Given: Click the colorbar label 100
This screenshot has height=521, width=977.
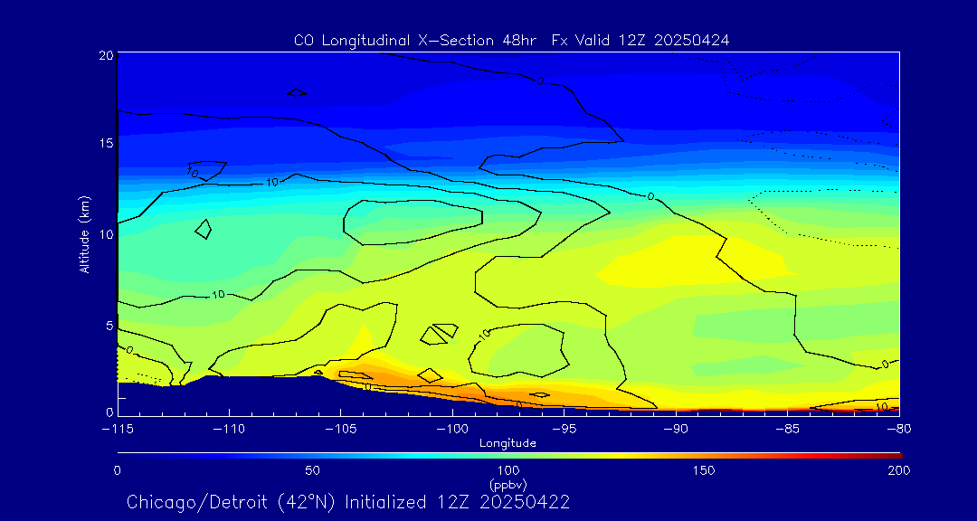Looking at the screenshot, I should point(508,470).
